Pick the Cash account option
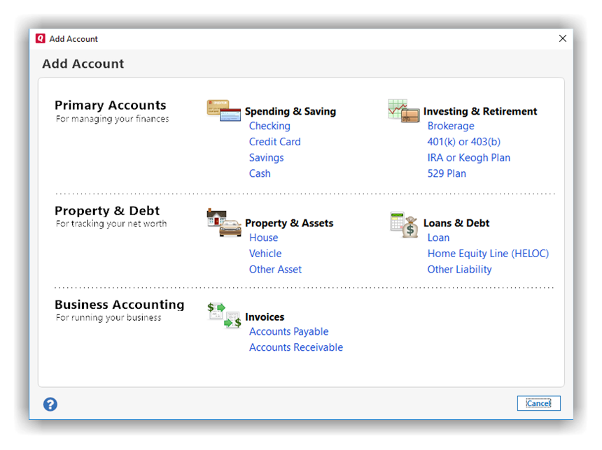The width and height of the screenshot is (602, 450). click(260, 174)
